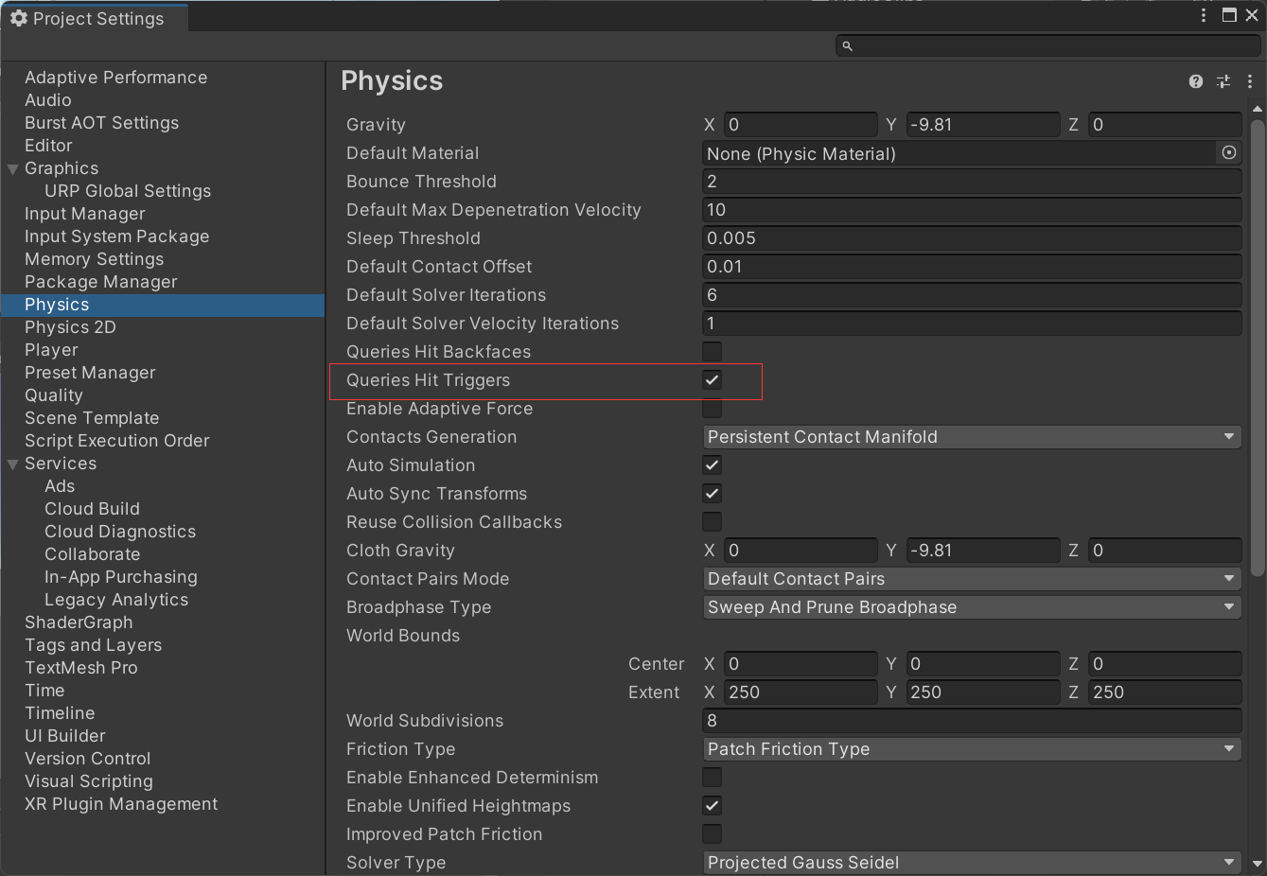Select ShaderGraph settings
Viewport: 1267px width, 876px height.
click(x=79, y=622)
